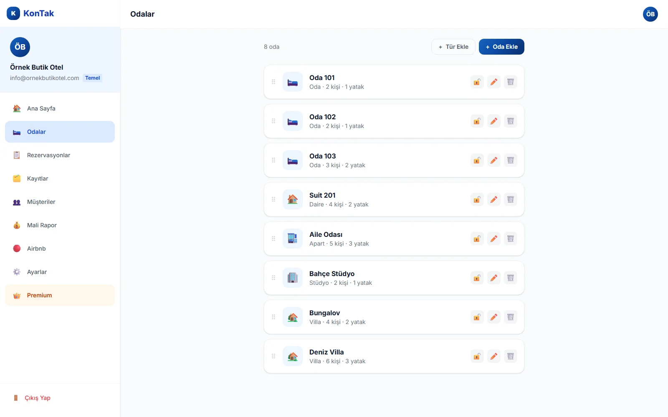668x417 pixels.
Task: Edit Bahçe Stüdyo with the pencil
Action: (494, 278)
